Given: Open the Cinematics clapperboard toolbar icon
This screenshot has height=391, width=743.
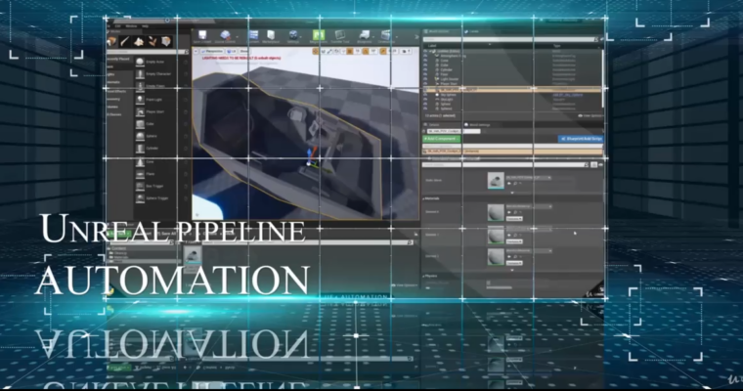Looking at the screenshot, I should (386, 34).
